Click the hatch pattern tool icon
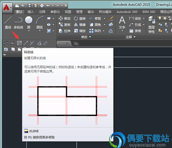This screenshot has width=172, height=148. [49, 31]
